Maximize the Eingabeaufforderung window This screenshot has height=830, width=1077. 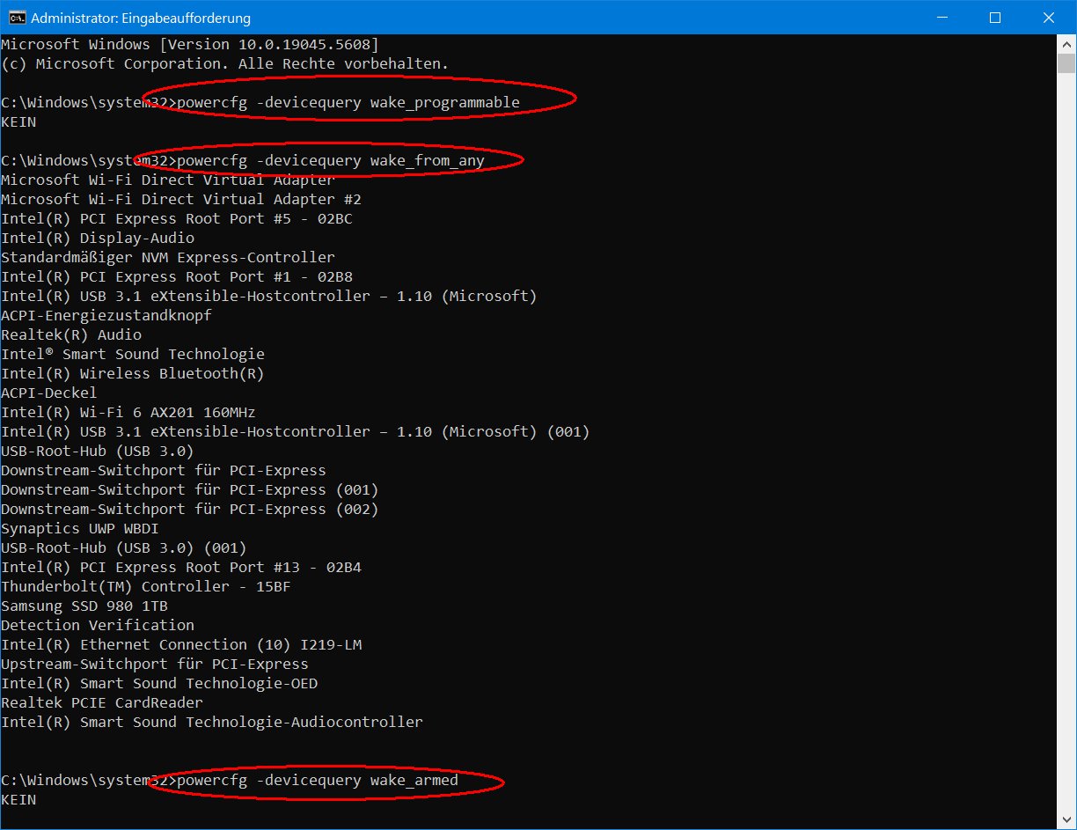[x=995, y=18]
